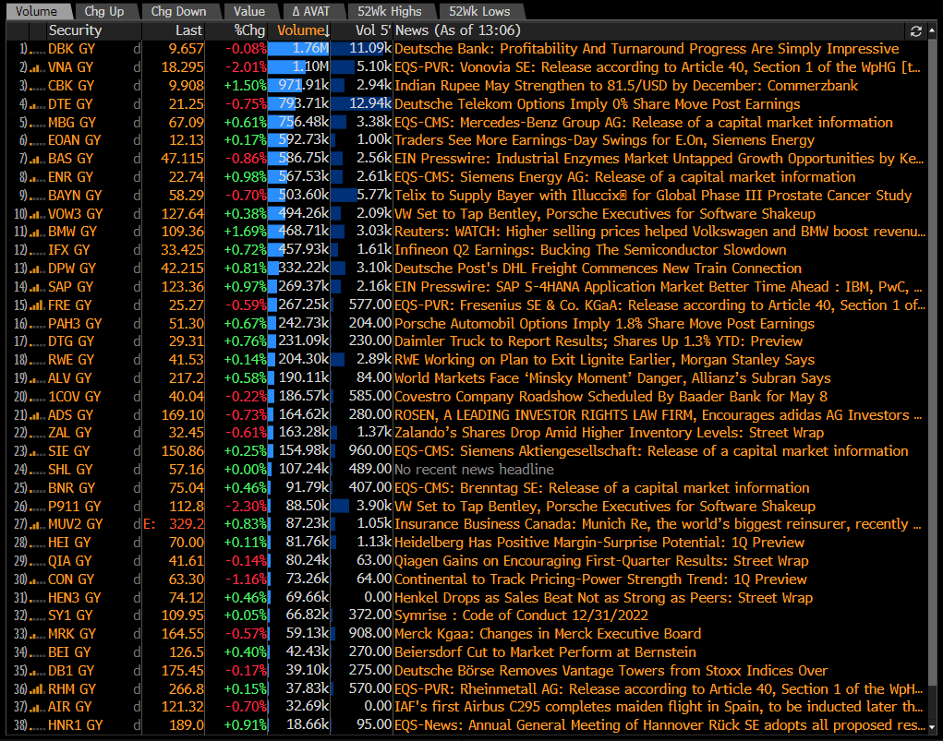Click the +1.69% change for BMW GY

pyautogui.click(x=246, y=232)
